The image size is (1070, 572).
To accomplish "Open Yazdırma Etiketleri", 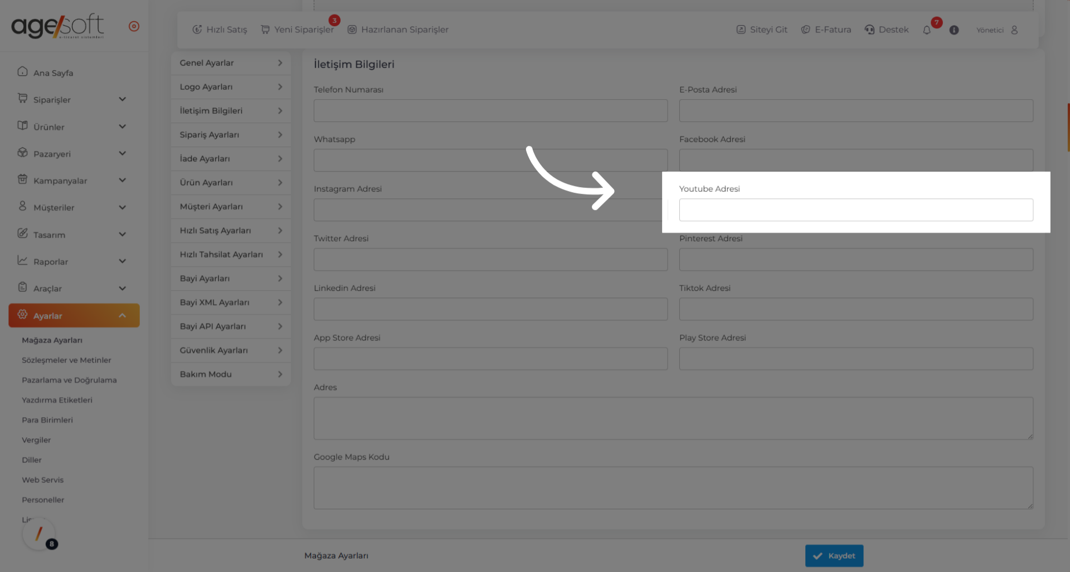I will pyautogui.click(x=57, y=400).
